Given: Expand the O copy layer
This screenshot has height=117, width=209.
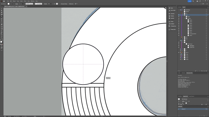Looking at the screenshot, I should pyautogui.click(x=183, y=56).
